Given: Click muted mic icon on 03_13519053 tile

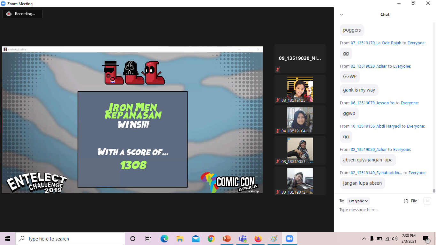Looking at the screenshot, I should point(278,161).
